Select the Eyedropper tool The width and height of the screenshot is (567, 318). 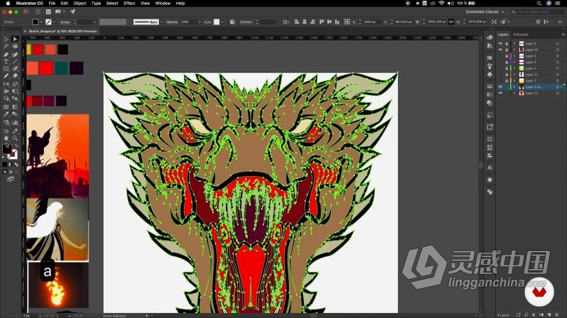pyautogui.click(x=6, y=115)
